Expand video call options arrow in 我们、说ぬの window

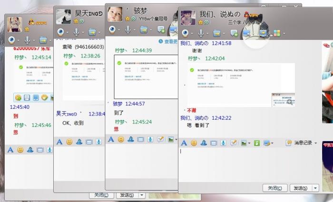pos(192,34)
